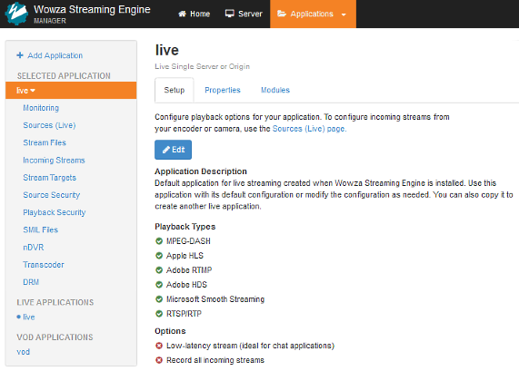
Task: Open Playback Security in the sidebar
Action: point(55,212)
